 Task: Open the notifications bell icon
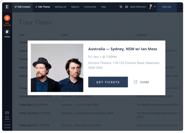tap(121, 7)
